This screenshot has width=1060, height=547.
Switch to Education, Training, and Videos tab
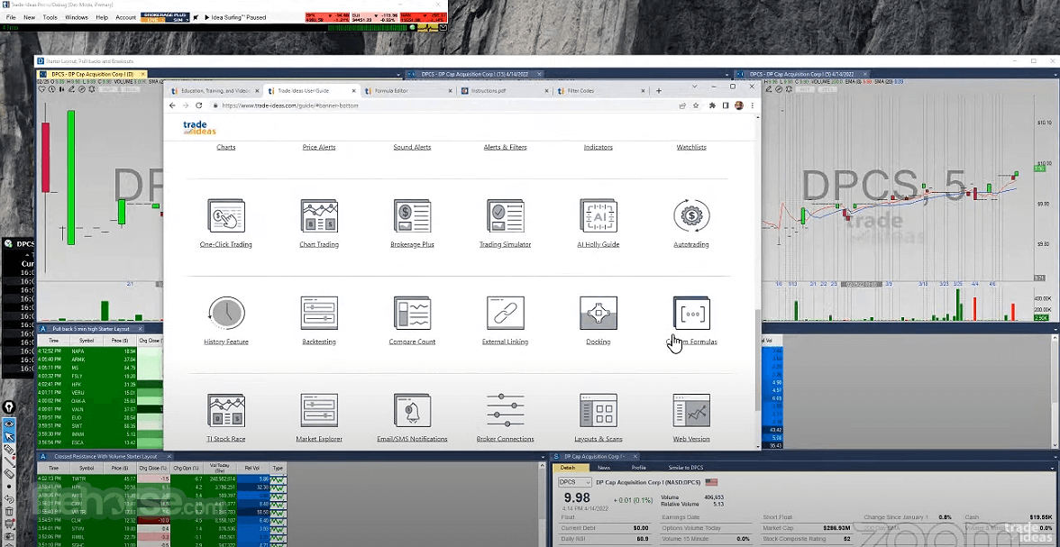pos(213,91)
